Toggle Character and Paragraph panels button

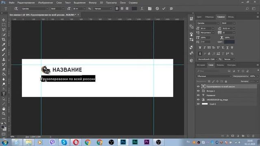149,9
